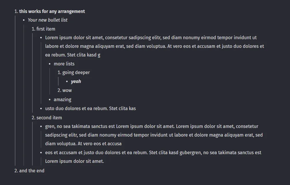Click the bold italic "yeah" item
Viewport: 290px width, 185px height.
point(76,82)
